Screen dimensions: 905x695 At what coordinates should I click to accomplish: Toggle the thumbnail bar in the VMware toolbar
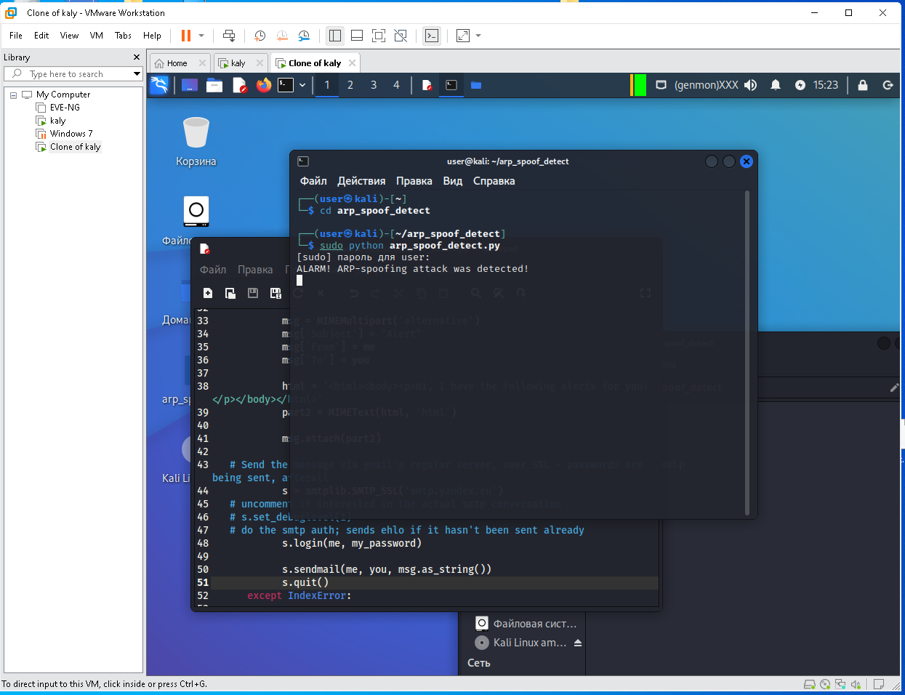point(357,36)
